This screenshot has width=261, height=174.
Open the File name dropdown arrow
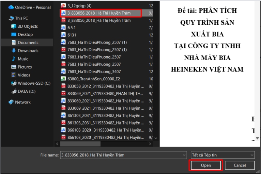coord(184,155)
